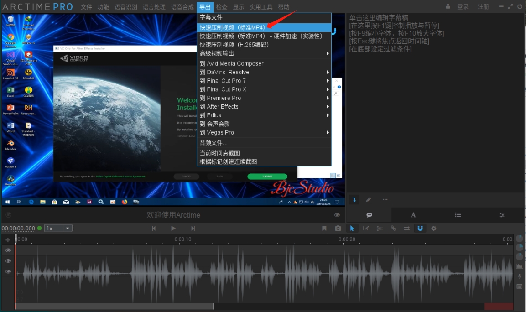Open the 功能 menu

tap(103, 7)
